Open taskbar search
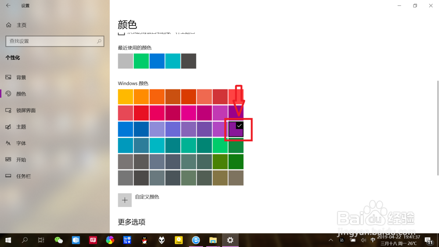This screenshot has height=247, width=439. coord(25,240)
